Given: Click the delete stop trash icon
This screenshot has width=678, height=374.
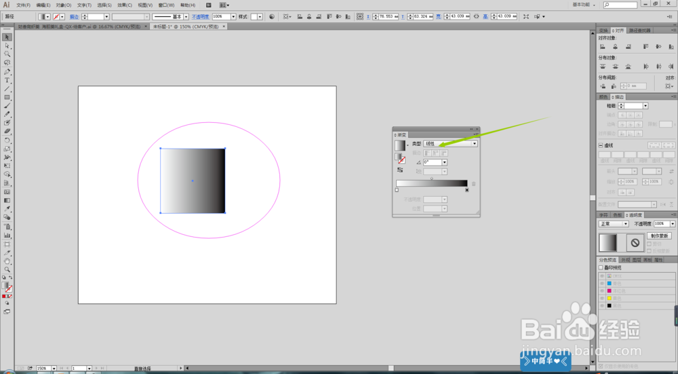Looking at the screenshot, I should [x=473, y=183].
